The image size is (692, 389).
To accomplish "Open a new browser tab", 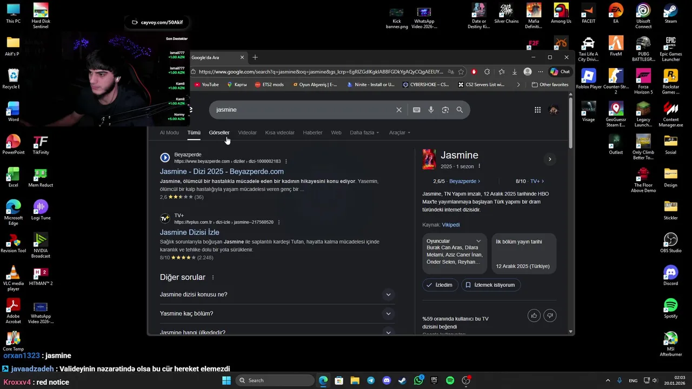I will coord(255,57).
